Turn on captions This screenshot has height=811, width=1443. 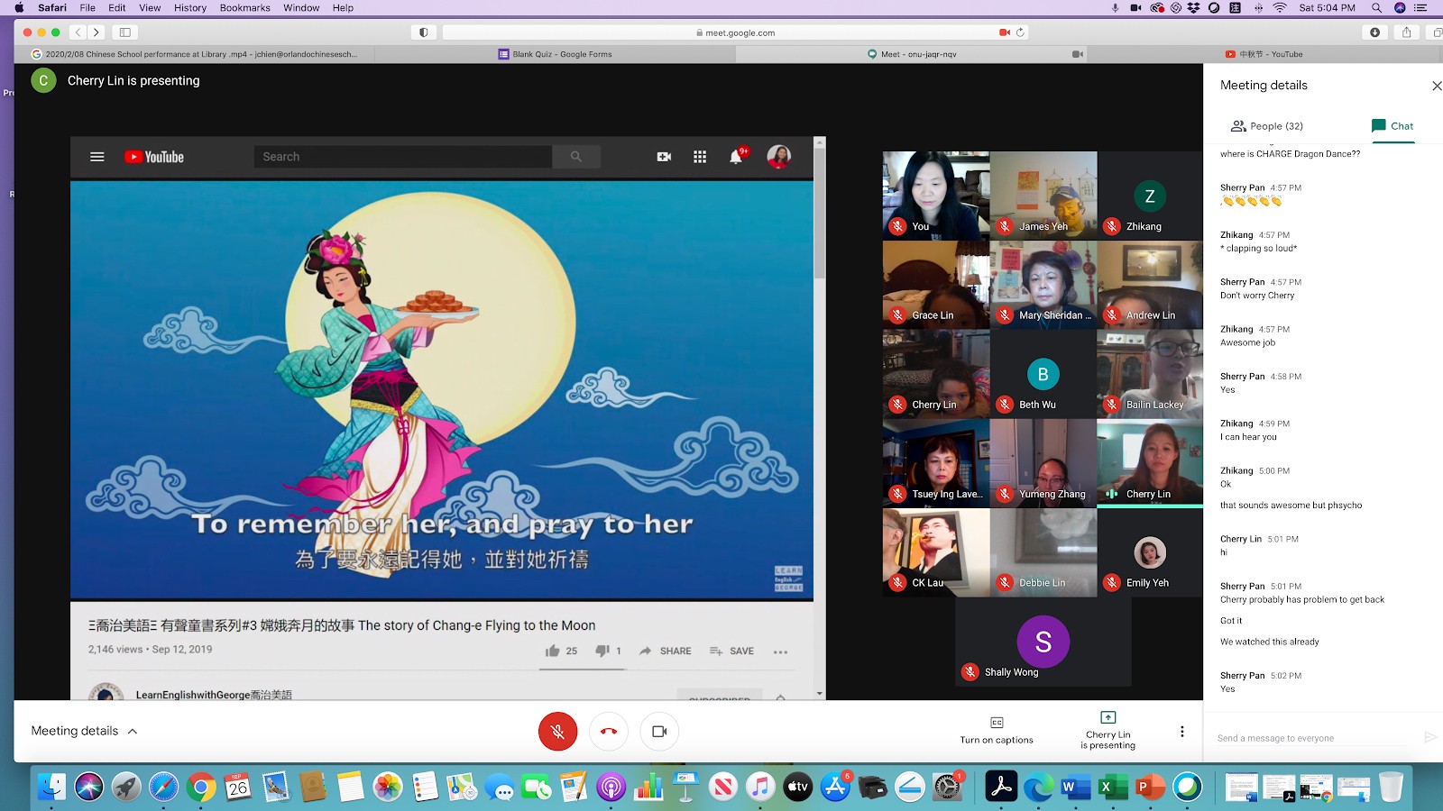[997, 731]
